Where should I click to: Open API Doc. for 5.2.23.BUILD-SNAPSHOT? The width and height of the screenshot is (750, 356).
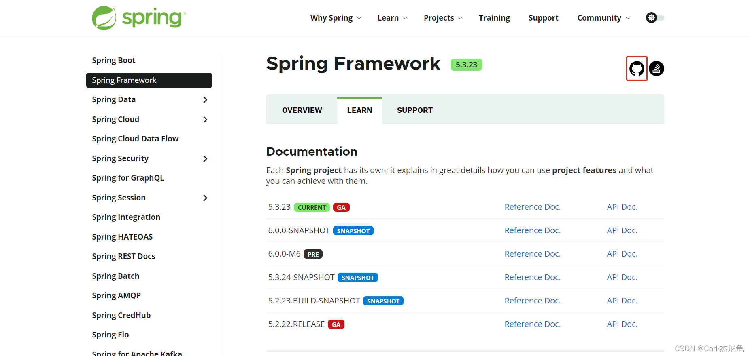(622, 301)
